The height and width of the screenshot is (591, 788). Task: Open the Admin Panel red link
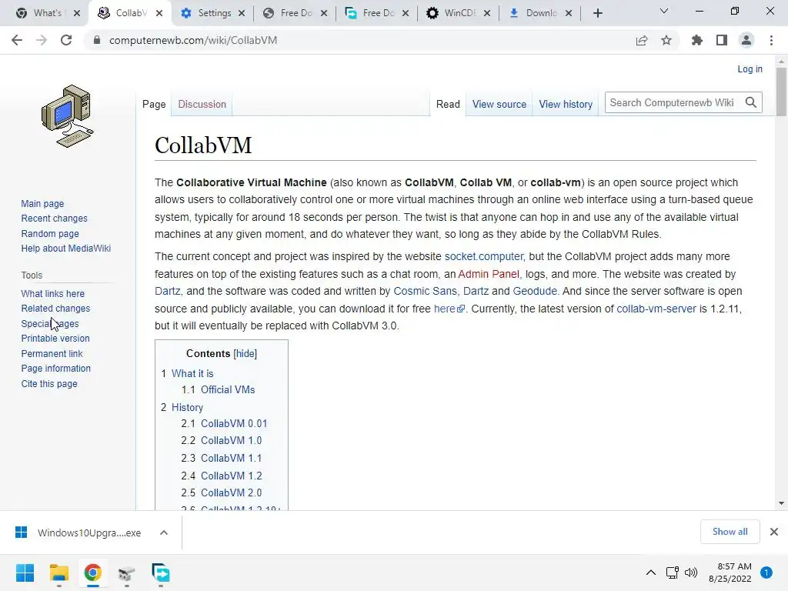[489, 274]
